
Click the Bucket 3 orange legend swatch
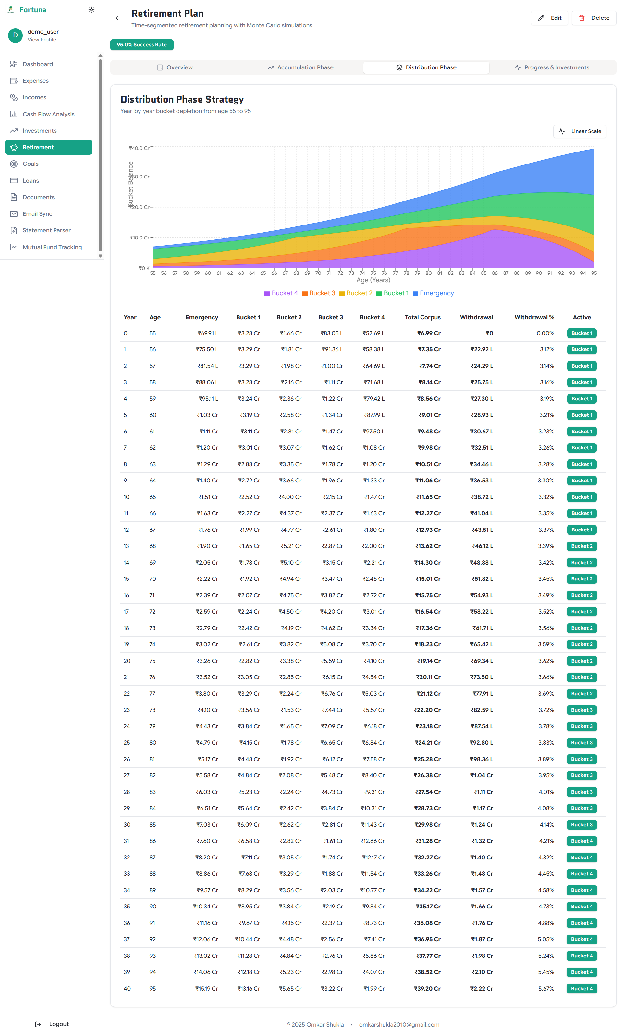(305, 293)
